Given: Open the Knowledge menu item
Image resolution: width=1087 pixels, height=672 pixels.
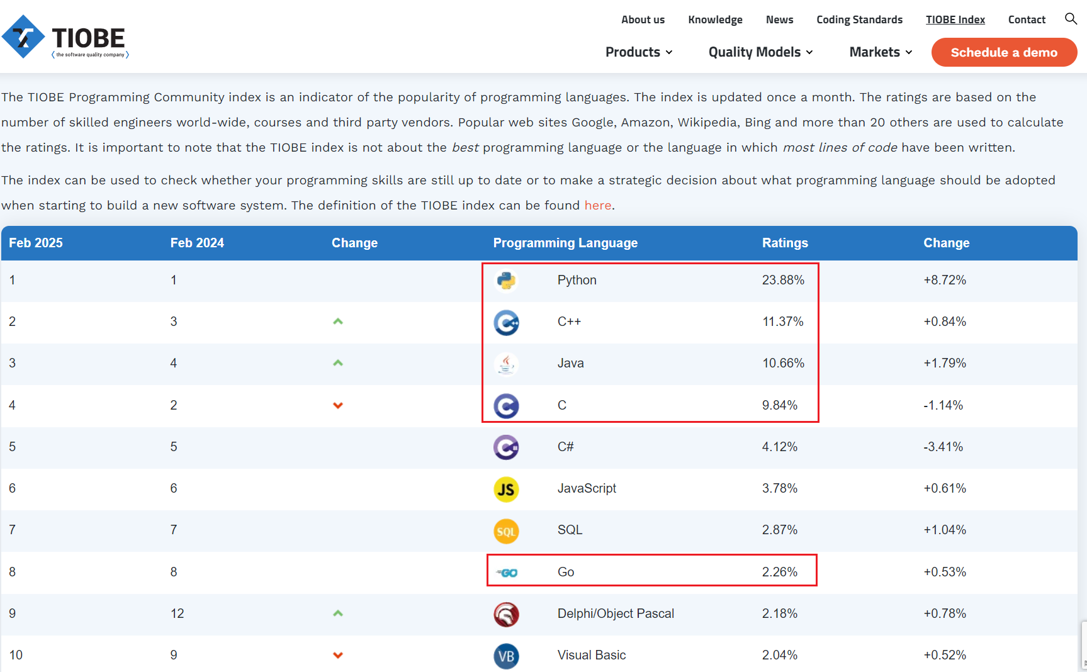Looking at the screenshot, I should [715, 20].
